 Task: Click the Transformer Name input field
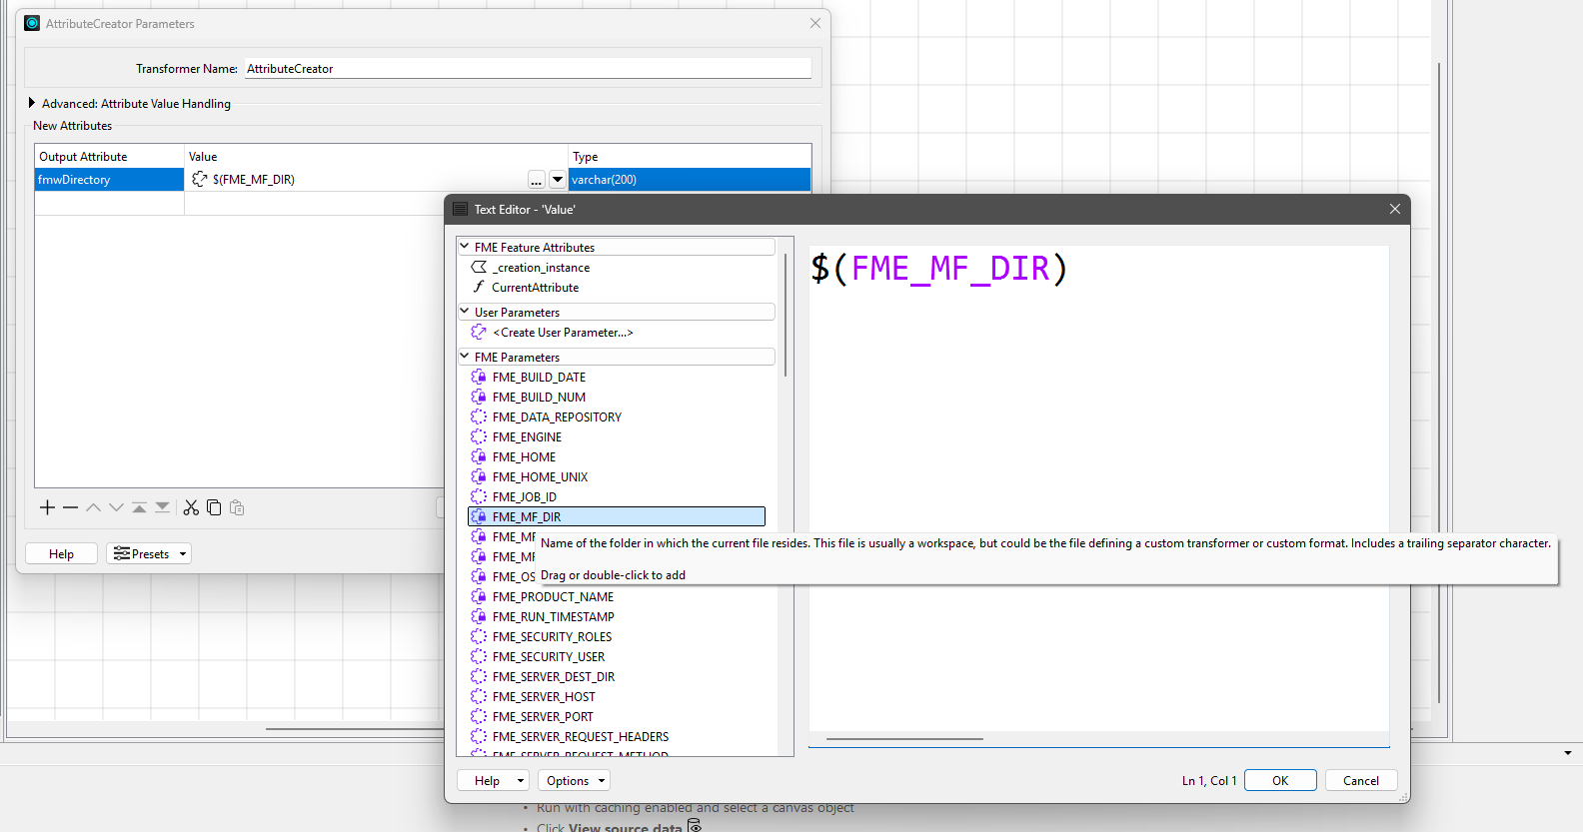[528, 68]
